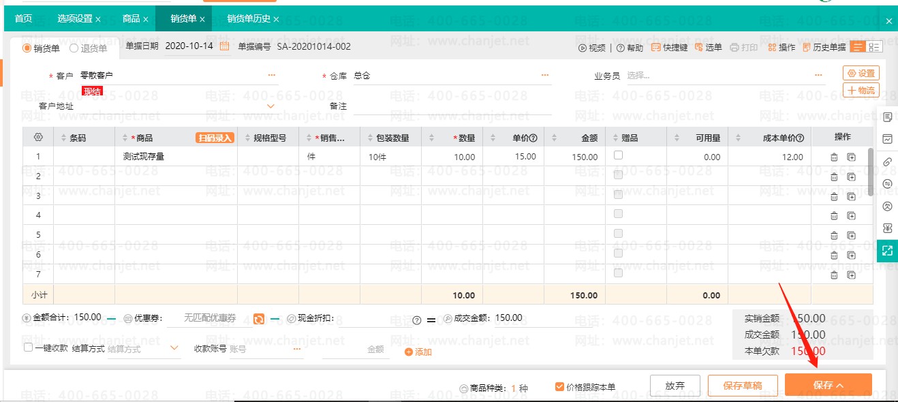
Task: Check the 赠品 checkbox on row 1
Action: click(x=618, y=155)
